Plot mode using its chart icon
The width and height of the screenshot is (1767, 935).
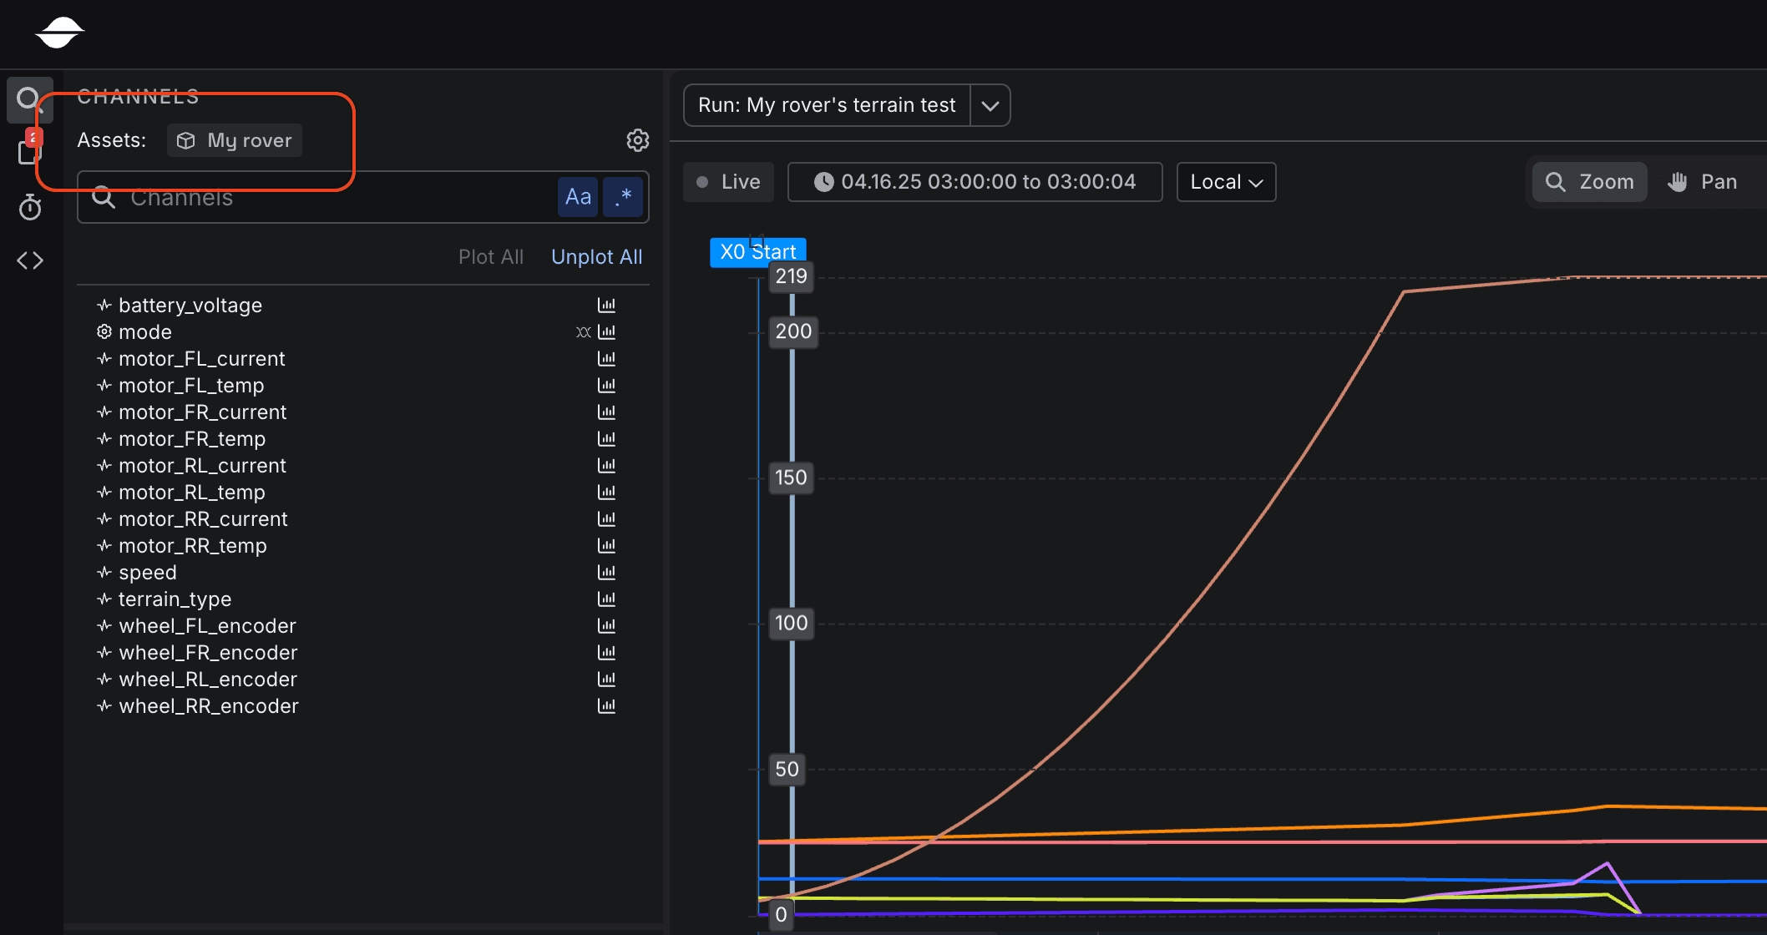tap(607, 332)
